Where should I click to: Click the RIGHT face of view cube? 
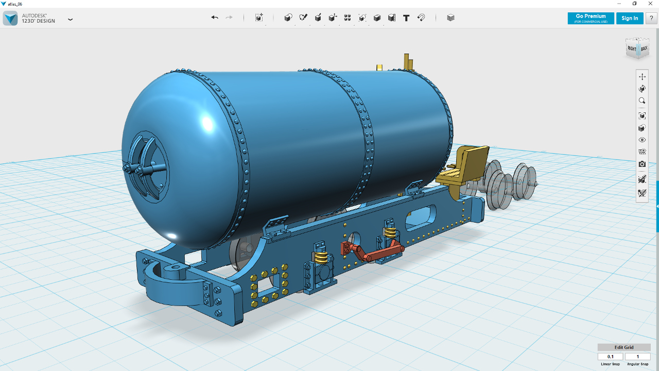(632, 49)
